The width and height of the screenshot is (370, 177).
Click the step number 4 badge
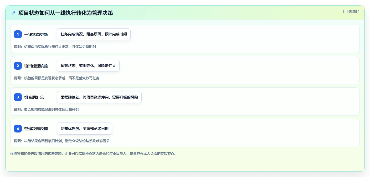coord(18,129)
